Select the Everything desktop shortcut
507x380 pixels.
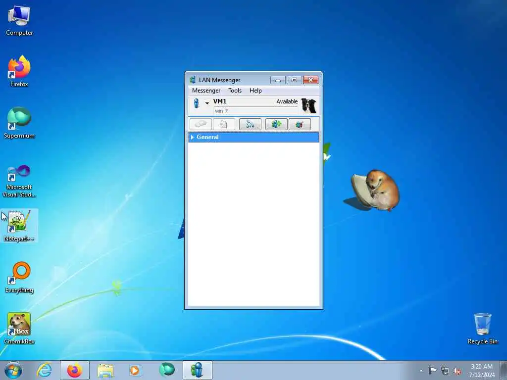coord(19,277)
